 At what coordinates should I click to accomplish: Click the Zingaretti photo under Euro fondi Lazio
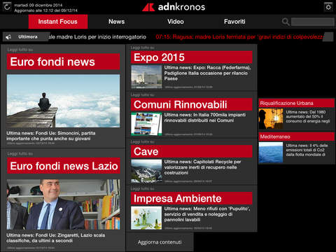(x=63, y=204)
